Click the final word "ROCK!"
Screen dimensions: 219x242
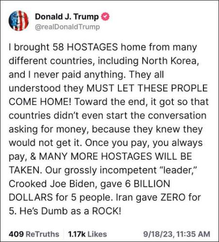point(106,211)
